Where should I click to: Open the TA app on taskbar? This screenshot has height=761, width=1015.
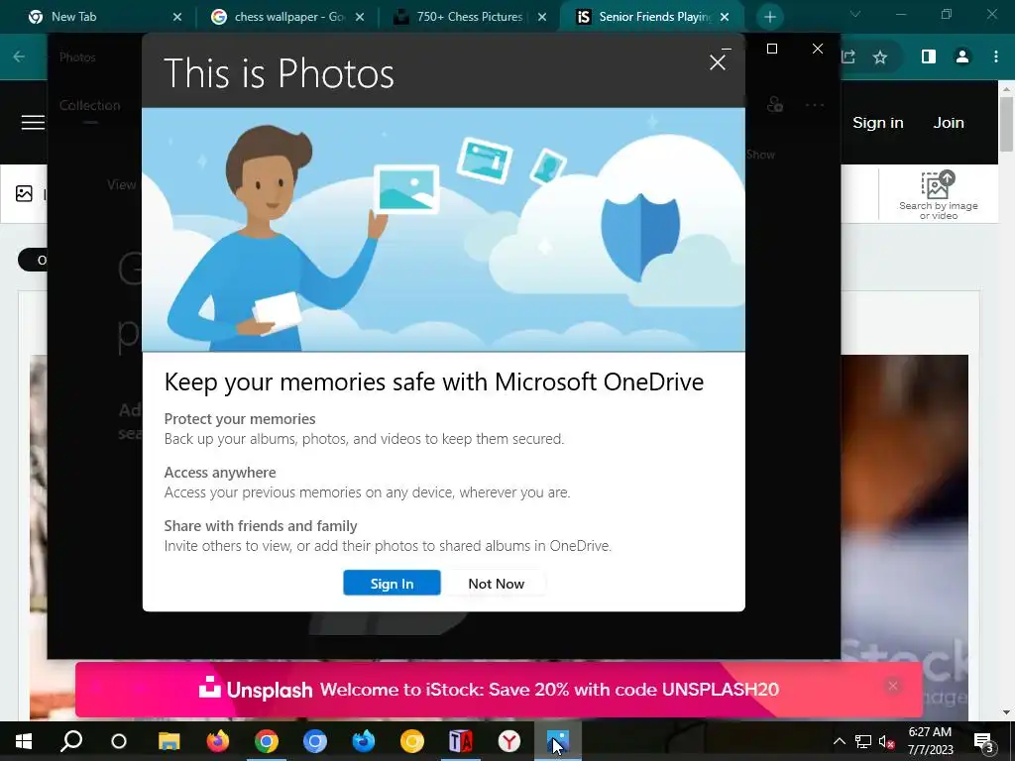460,741
